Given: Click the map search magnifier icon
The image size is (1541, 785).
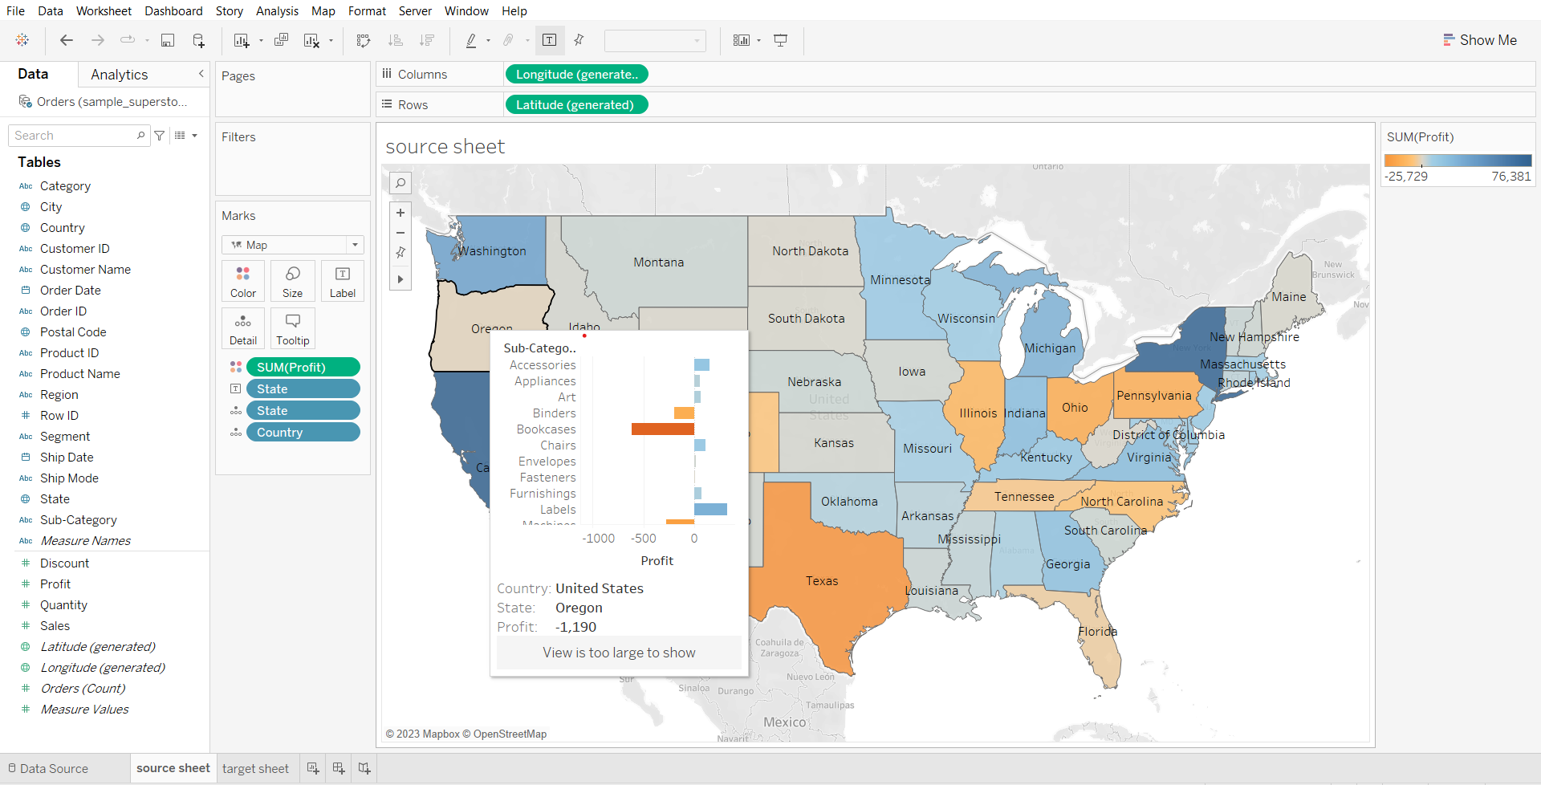Looking at the screenshot, I should (400, 183).
